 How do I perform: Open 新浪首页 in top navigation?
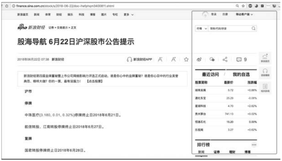[23, 15]
